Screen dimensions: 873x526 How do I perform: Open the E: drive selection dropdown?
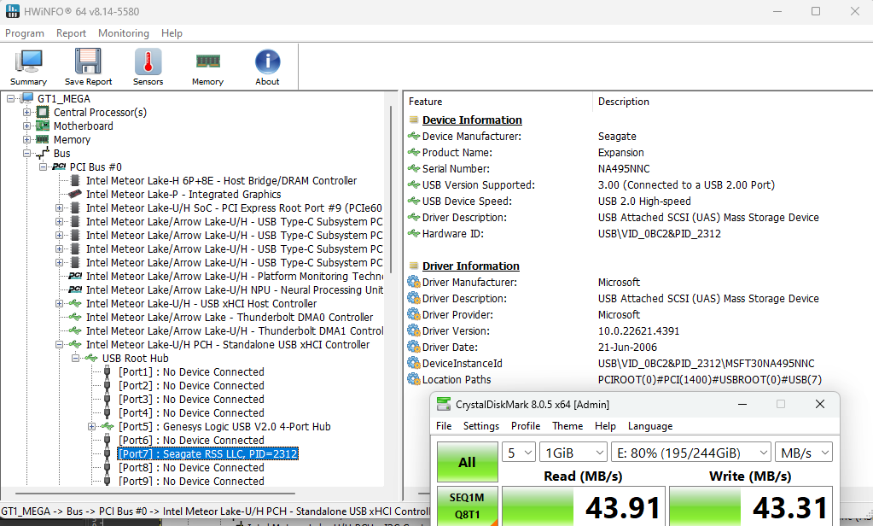click(691, 453)
